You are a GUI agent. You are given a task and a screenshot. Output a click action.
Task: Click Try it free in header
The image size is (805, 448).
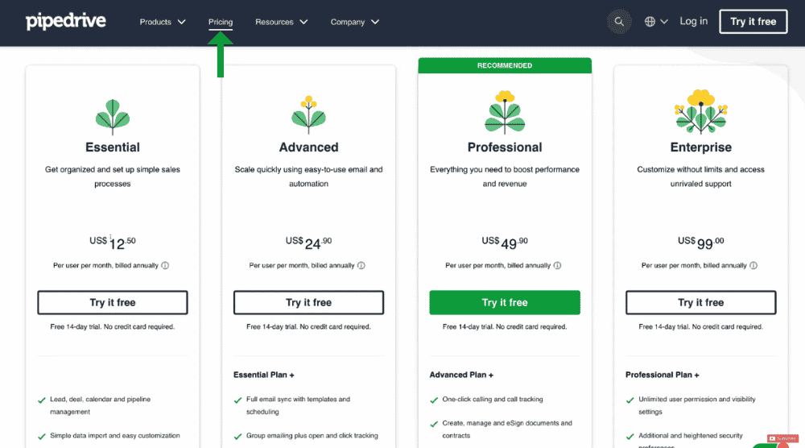coord(753,22)
